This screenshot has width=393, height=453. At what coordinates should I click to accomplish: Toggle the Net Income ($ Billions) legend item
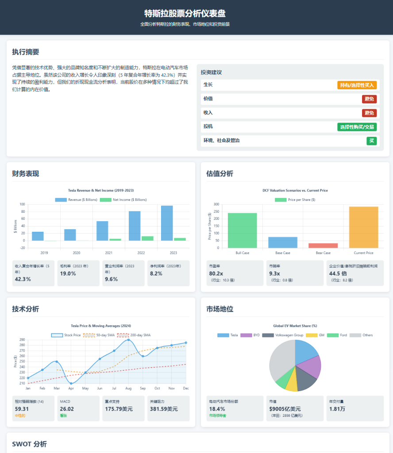(x=123, y=200)
